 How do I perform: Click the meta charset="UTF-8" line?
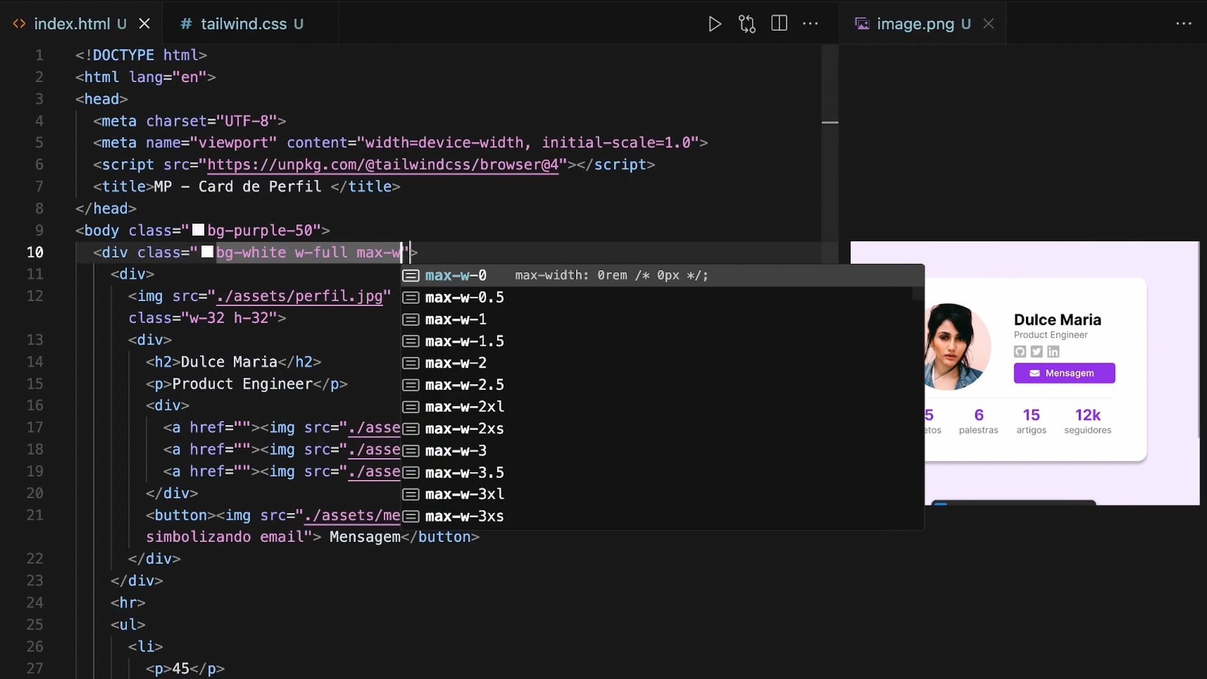[x=189, y=121]
